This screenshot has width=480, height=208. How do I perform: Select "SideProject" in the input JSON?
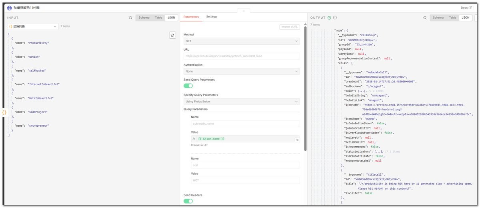[x=38, y=112]
